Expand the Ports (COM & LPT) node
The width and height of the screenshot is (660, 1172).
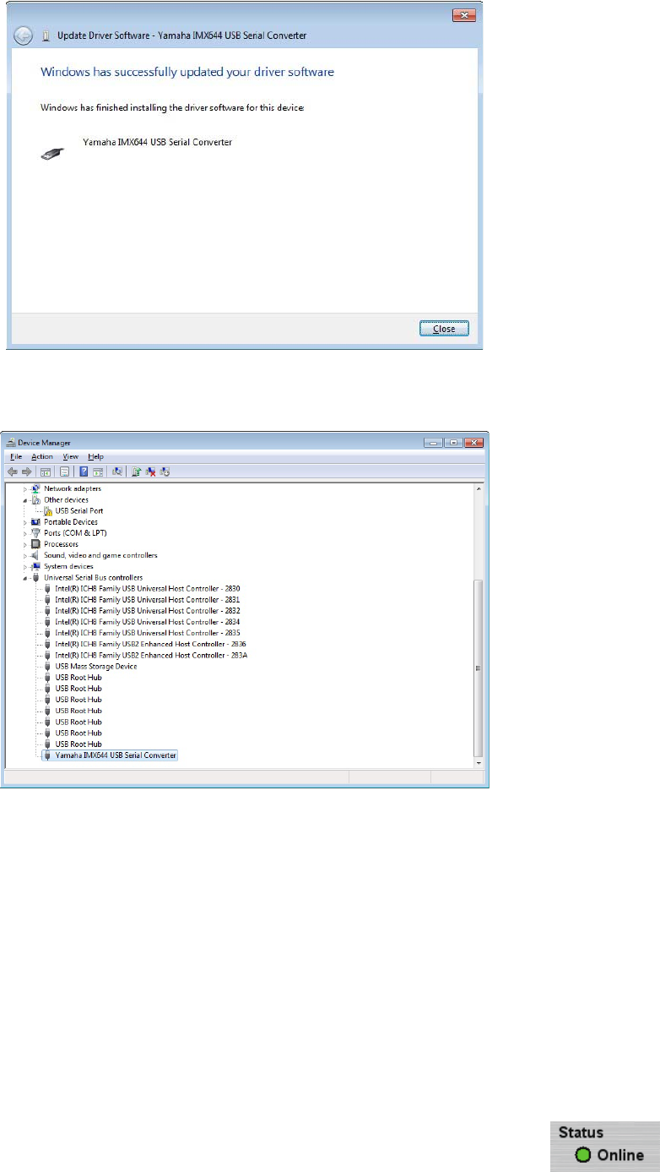click(25, 533)
